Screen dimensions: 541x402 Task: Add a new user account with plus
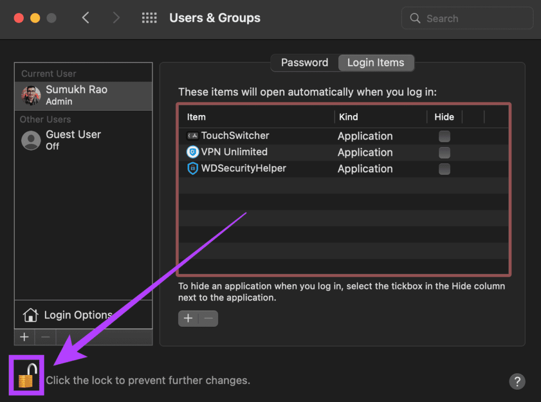[x=24, y=337]
